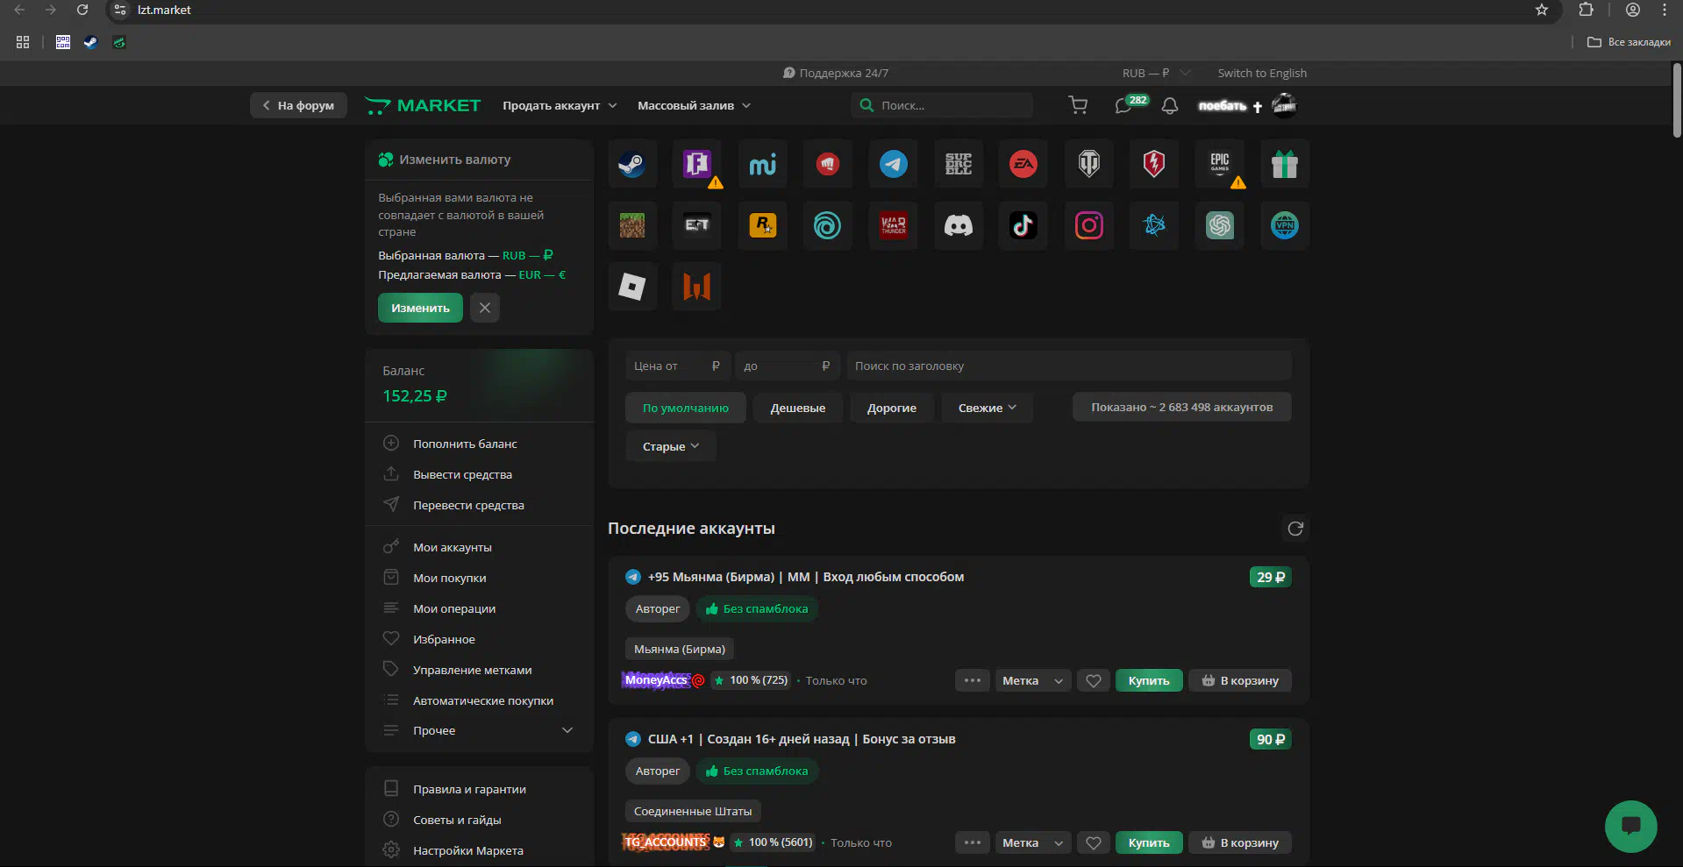
Task: Open the Instagram accounts category
Action: click(x=1089, y=225)
